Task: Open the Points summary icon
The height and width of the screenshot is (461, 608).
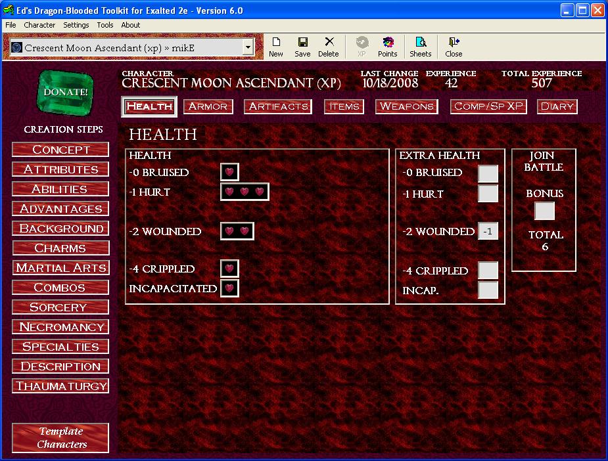Action: click(x=387, y=47)
